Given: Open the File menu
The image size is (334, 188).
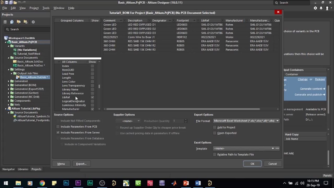Looking at the screenshot, I should point(5,8).
